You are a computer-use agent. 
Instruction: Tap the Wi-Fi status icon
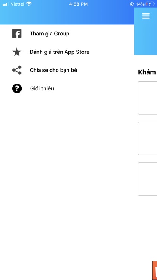(29, 4)
